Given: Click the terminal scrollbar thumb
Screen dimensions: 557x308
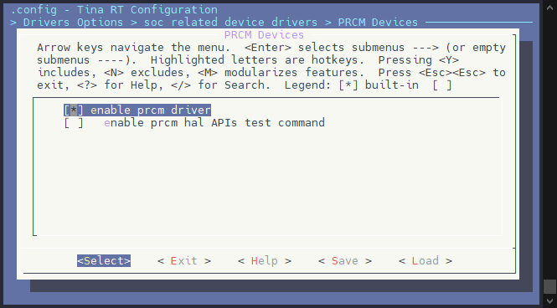Looking at the screenshot, I should click(550, 287).
